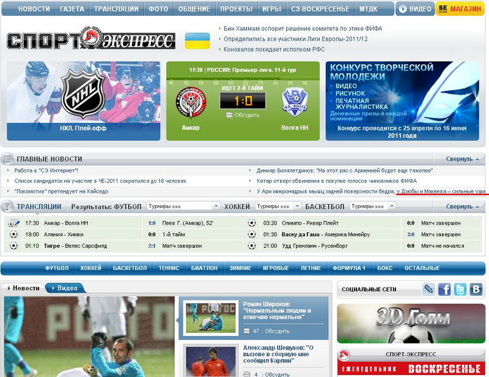Select БОКС in the sports bar
The image size is (489, 377).
click(x=385, y=268)
